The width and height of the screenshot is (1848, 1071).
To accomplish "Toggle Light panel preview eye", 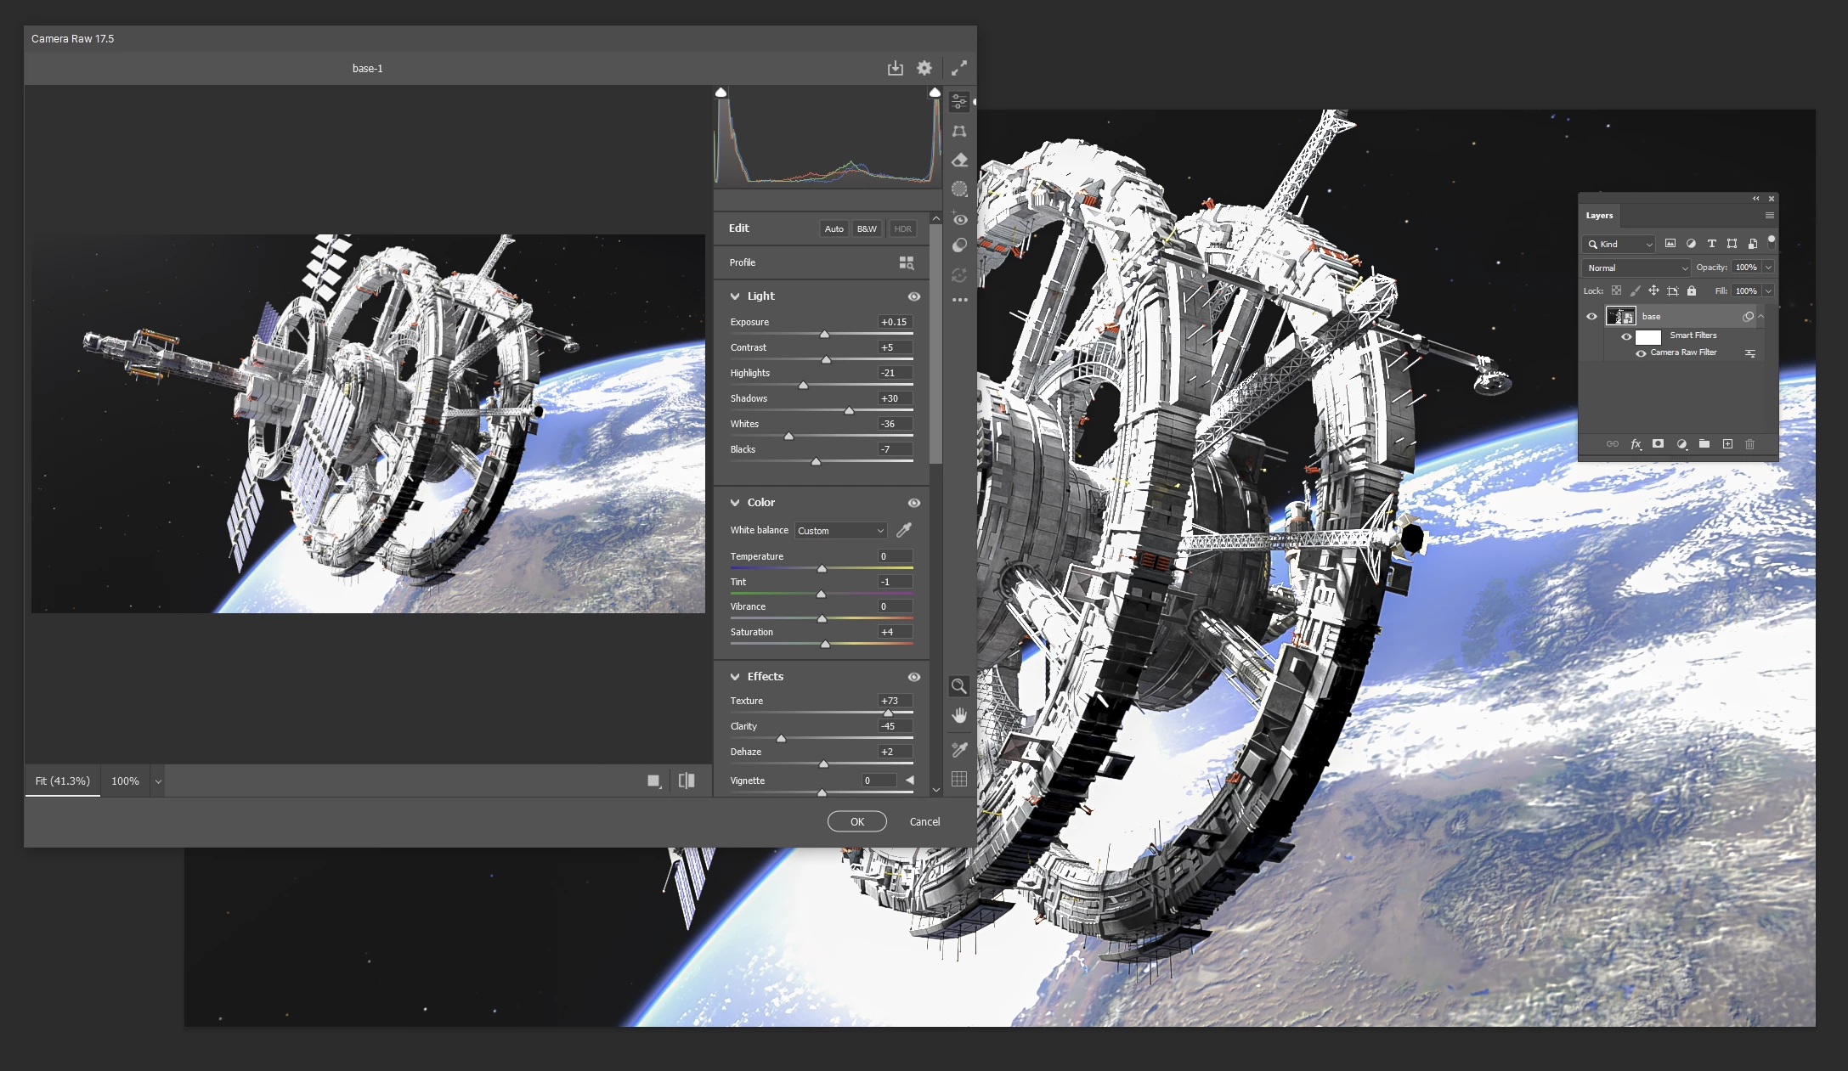I will point(913,296).
